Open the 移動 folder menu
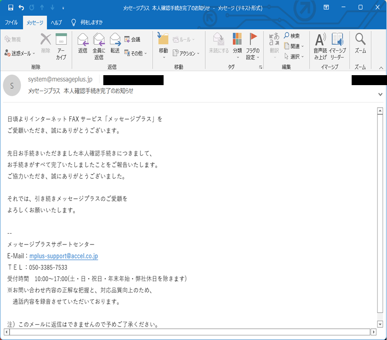Viewport: 387px width, 340px height. tap(163, 46)
